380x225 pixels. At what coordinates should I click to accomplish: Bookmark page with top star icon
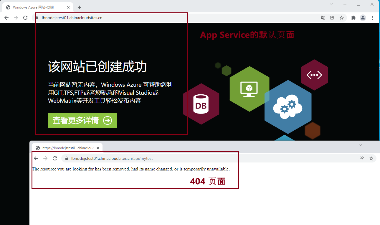[342, 18]
